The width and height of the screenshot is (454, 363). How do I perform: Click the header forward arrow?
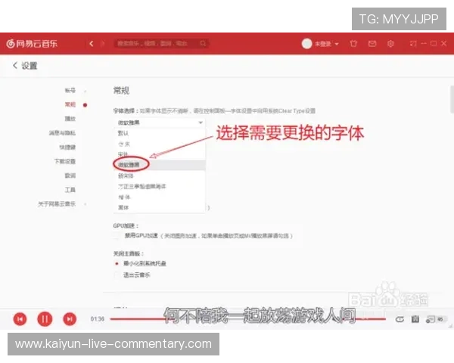point(102,44)
